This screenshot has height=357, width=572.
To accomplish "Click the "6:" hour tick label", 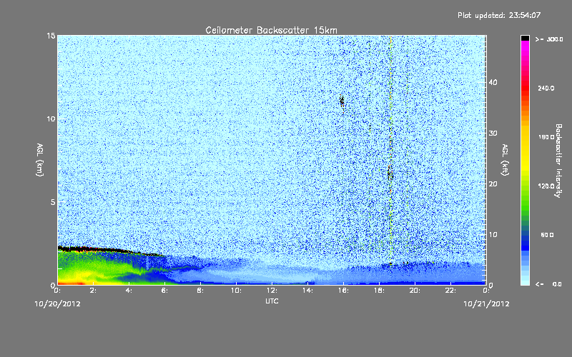I will 165,291.
